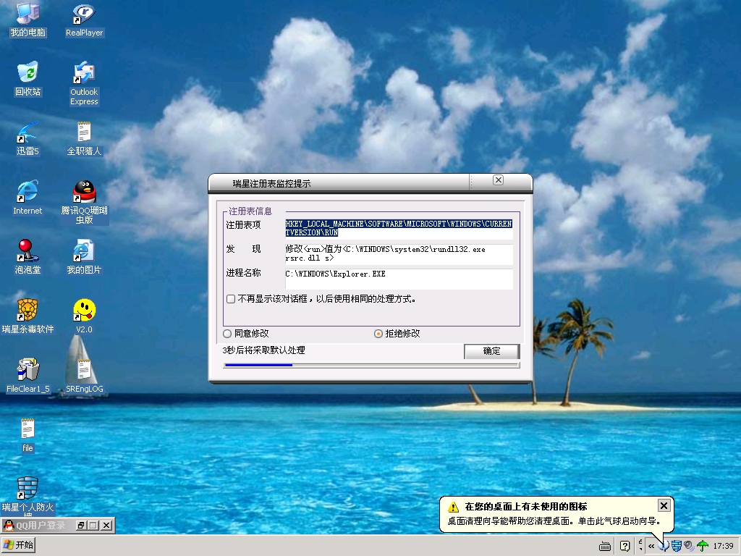Viewport: 741px width, 556px height.
Task: Click the volume speaker tray icon
Action: point(689,546)
